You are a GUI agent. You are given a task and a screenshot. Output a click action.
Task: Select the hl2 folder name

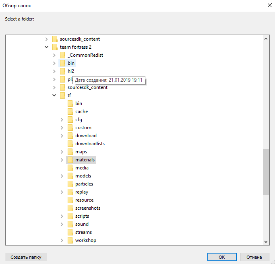(71, 71)
